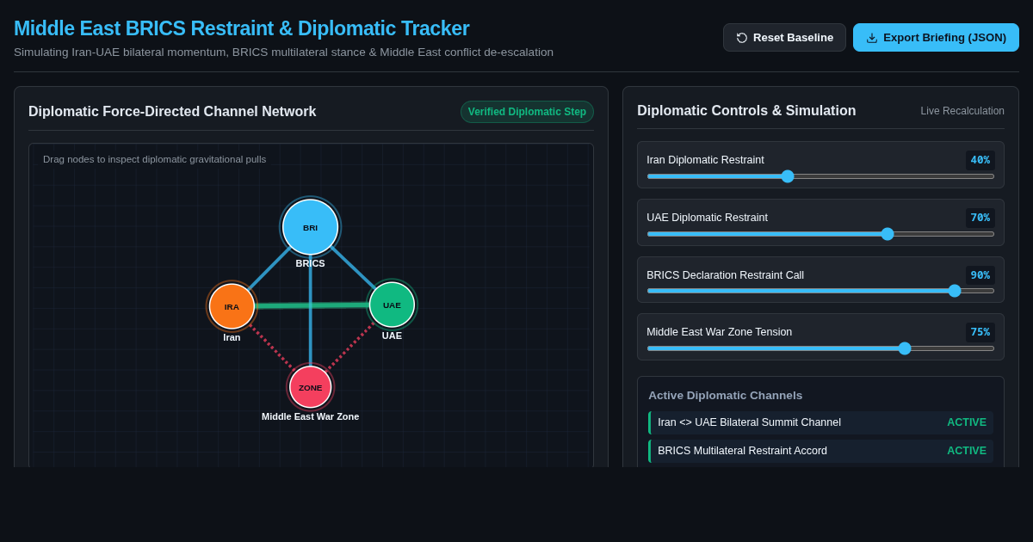Image resolution: width=1033 pixels, height=542 pixels.
Task: Click the Iran <> UAE Bilateral Summit Channel row
Action: [x=820, y=422]
